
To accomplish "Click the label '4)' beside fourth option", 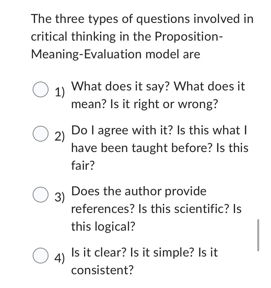I will click(x=59, y=259).
